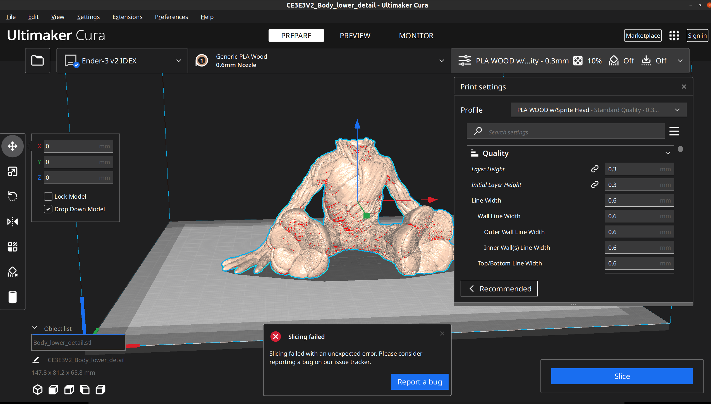Select the Scale tool icon
This screenshot has width=711, height=404.
[x=13, y=171]
